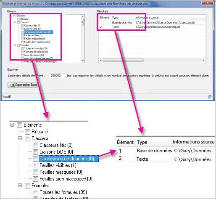Click the results pane scroll-left arrow
The image size is (216, 199).
[x=100, y=60]
